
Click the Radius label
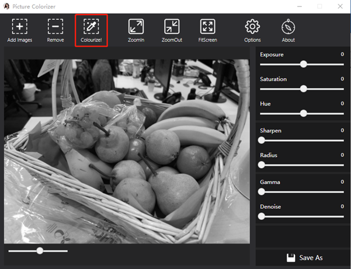[x=269, y=155]
